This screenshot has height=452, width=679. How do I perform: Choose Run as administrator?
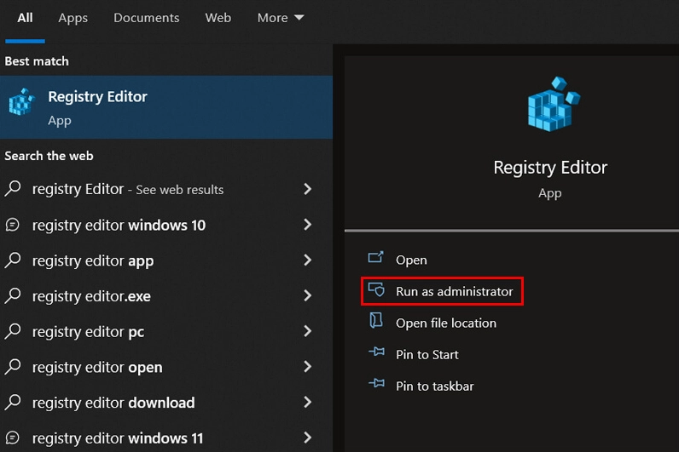(x=442, y=291)
